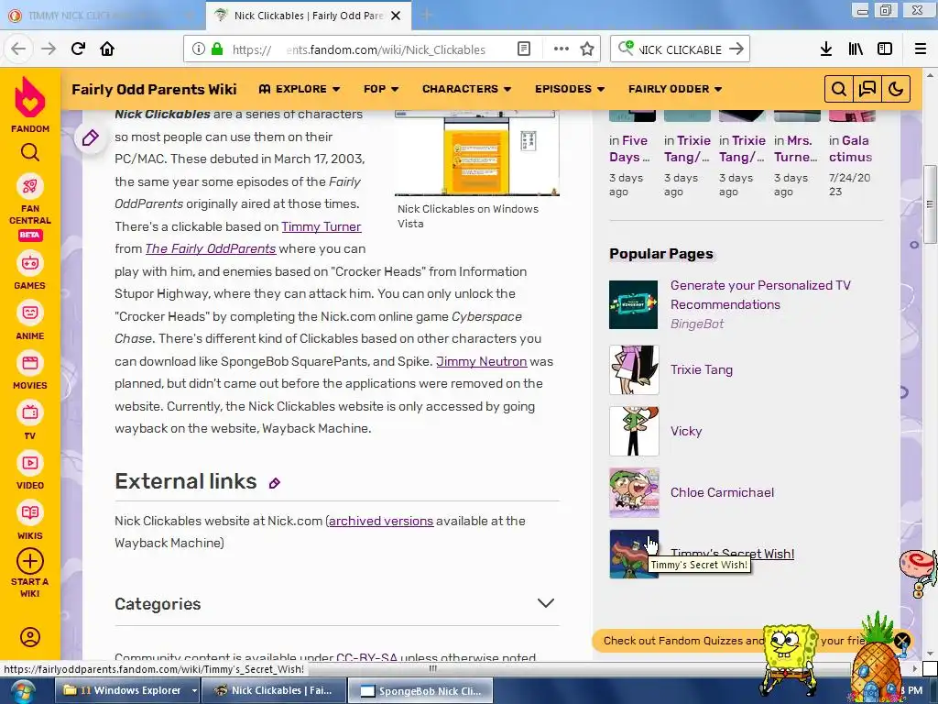Open Movies section in the sidebar
938x704 pixels.
(x=30, y=371)
